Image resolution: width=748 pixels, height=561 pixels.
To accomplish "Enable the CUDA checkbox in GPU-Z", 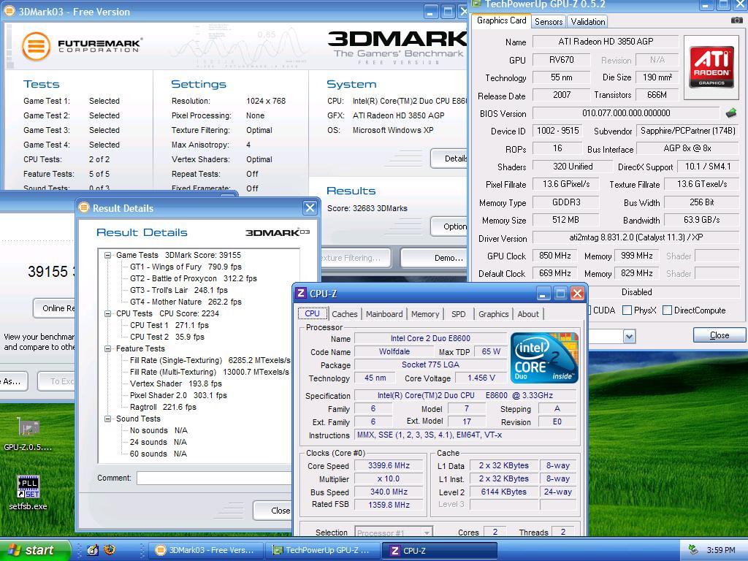I will 590,310.
